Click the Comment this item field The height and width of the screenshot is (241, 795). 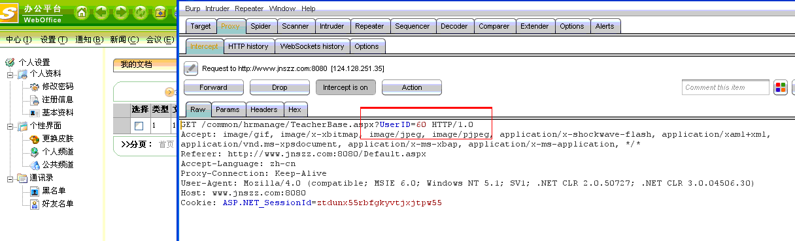pos(726,87)
